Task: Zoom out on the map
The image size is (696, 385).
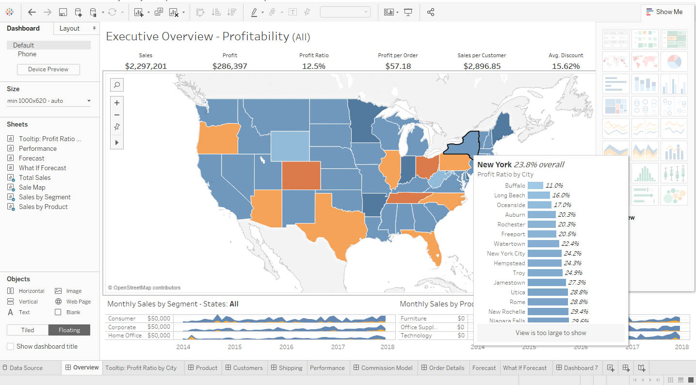Action: tap(117, 115)
